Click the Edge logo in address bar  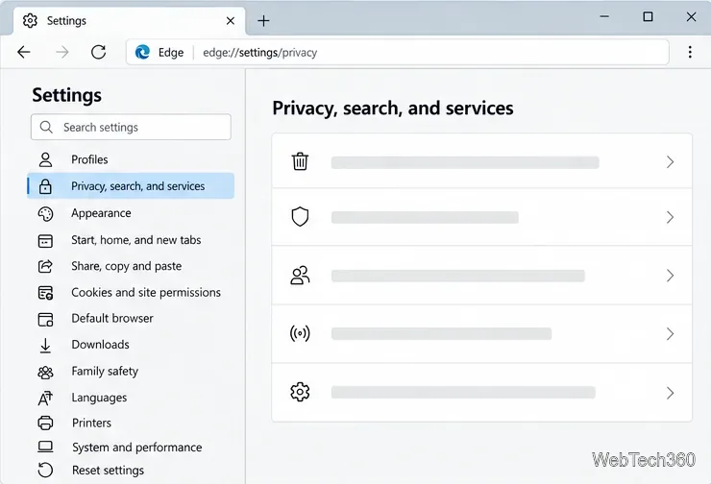tap(142, 52)
